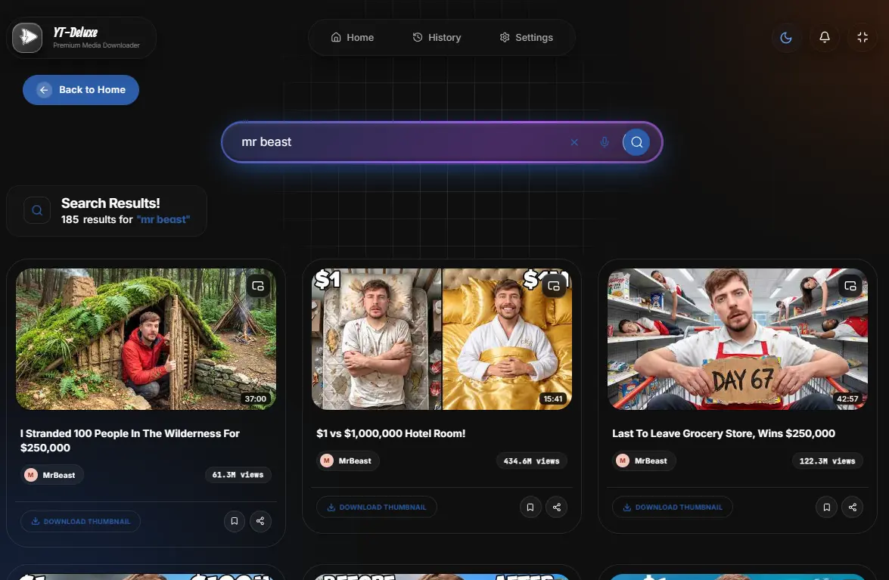889x580 pixels.
Task: Open notifications bell icon
Action: (x=825, y=37)
